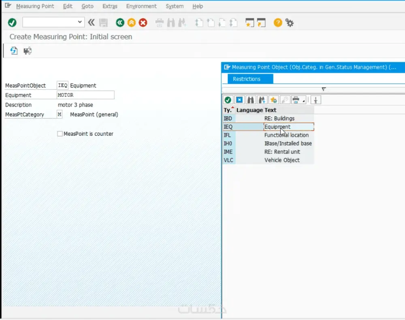Click the Save icon in the toolbar
The width and height of the screenshot is (405, 320).
pyautogui.click(x=103, y=22)
